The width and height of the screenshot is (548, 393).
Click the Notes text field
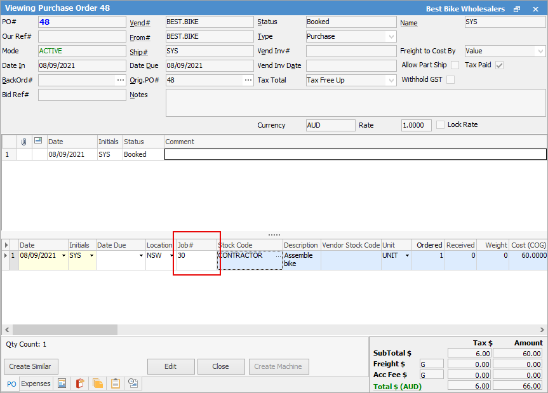click(x=355, y=103)
